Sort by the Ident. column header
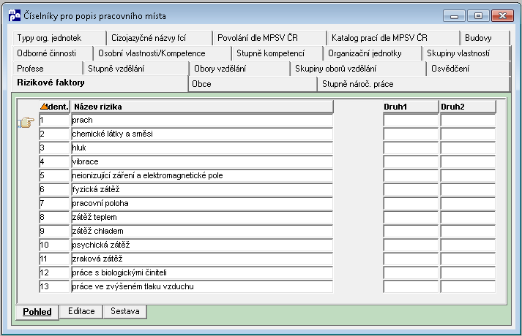This screenshot has height=336, width=522. point(54,107)
